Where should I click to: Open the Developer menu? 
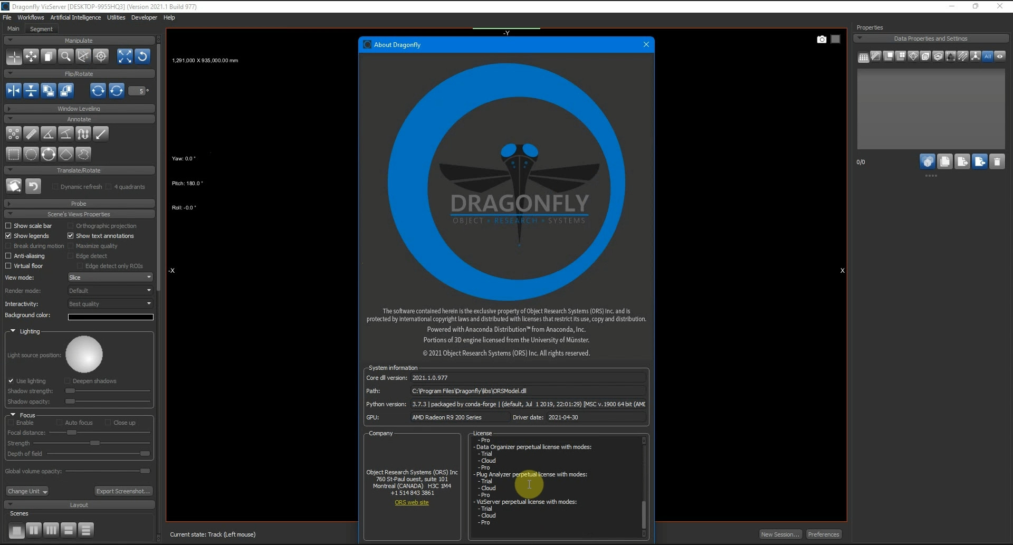point(144,17)
